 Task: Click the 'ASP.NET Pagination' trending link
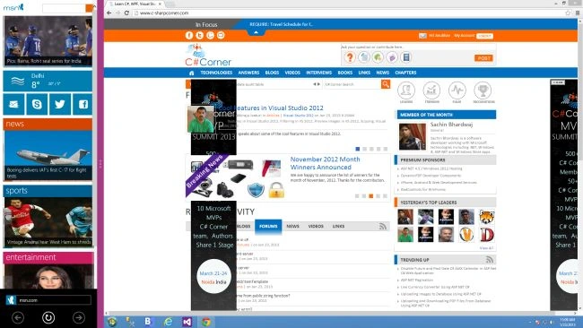point(417,281)
